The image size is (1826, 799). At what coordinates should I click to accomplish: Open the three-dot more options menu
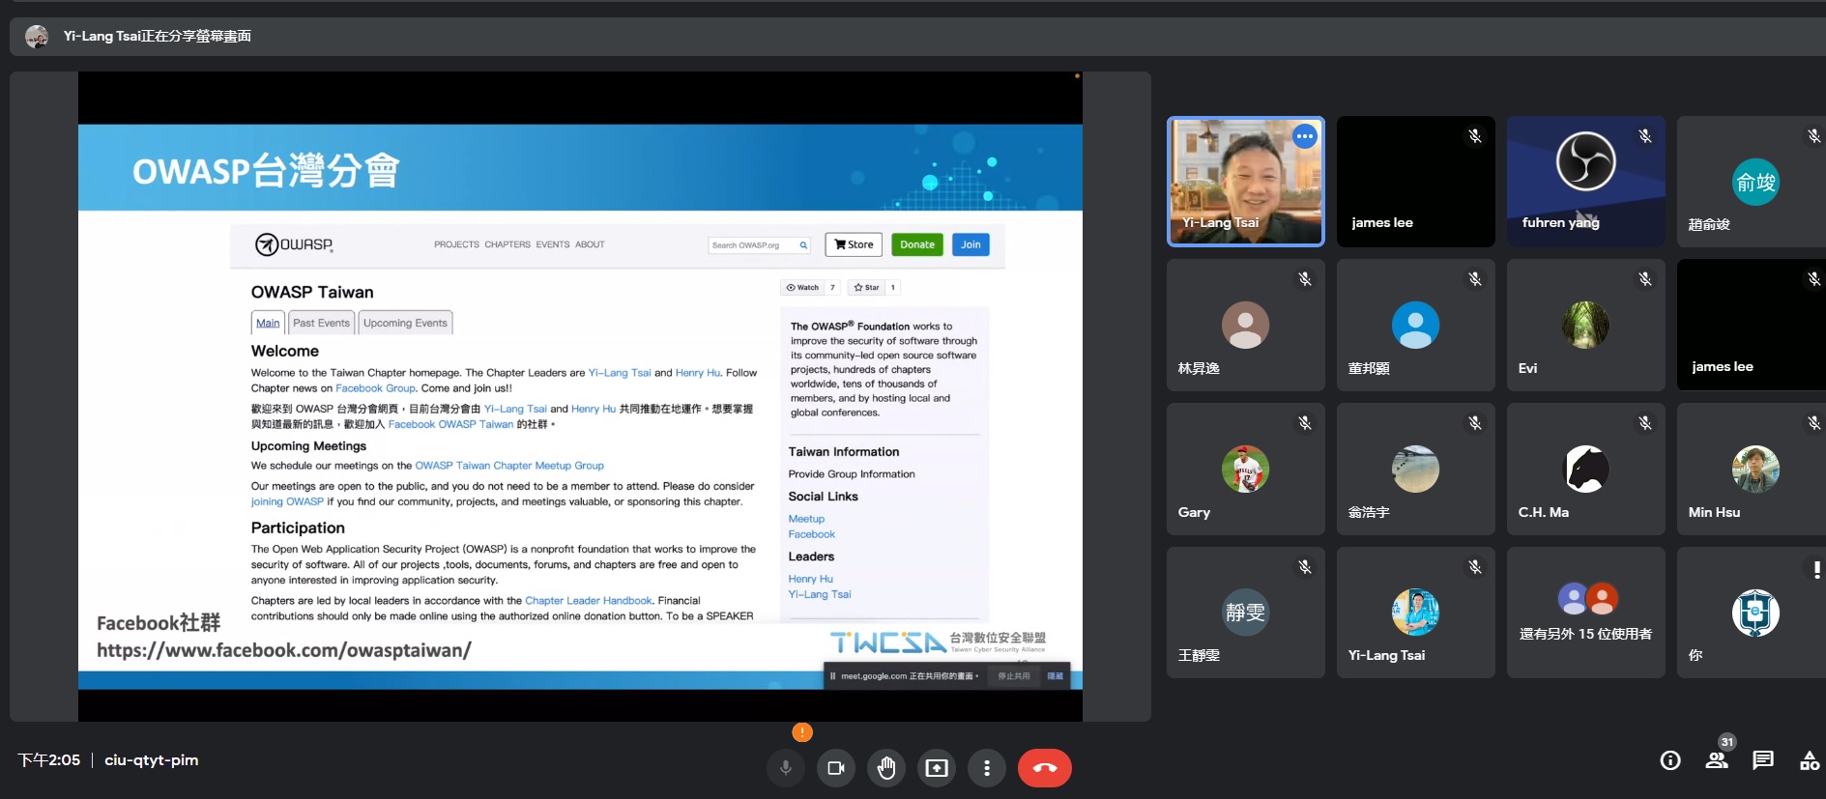pos(987,768)
